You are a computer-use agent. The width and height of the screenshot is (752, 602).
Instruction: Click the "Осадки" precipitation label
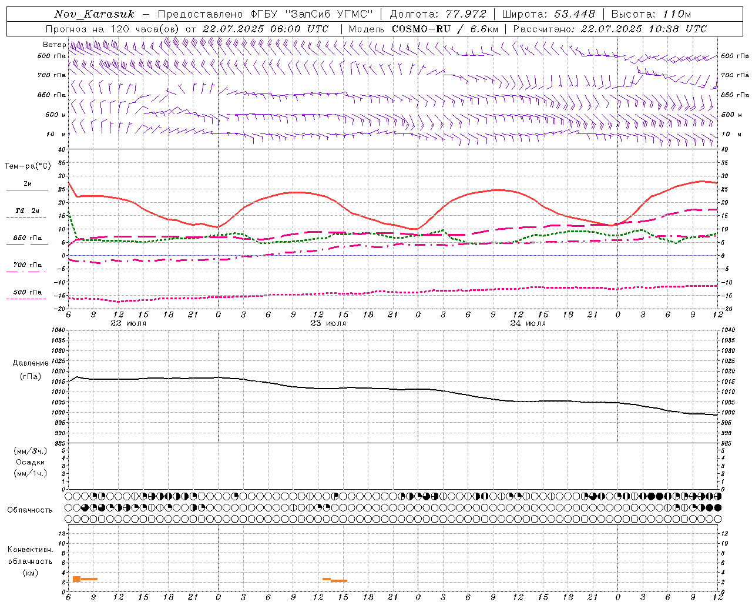31,462
